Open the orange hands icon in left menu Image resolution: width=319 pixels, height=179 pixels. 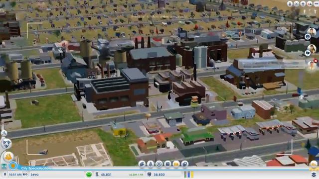[x=8, y=157]
